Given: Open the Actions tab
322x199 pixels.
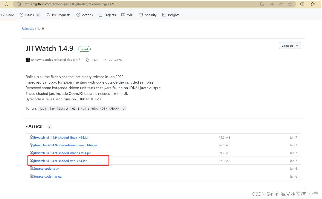Looking at the screenshot, I should point(85,15).
